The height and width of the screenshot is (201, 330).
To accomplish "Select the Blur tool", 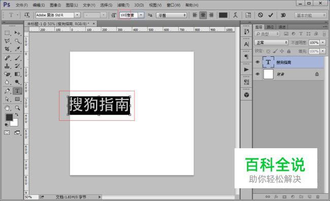I will click(7, 82).
